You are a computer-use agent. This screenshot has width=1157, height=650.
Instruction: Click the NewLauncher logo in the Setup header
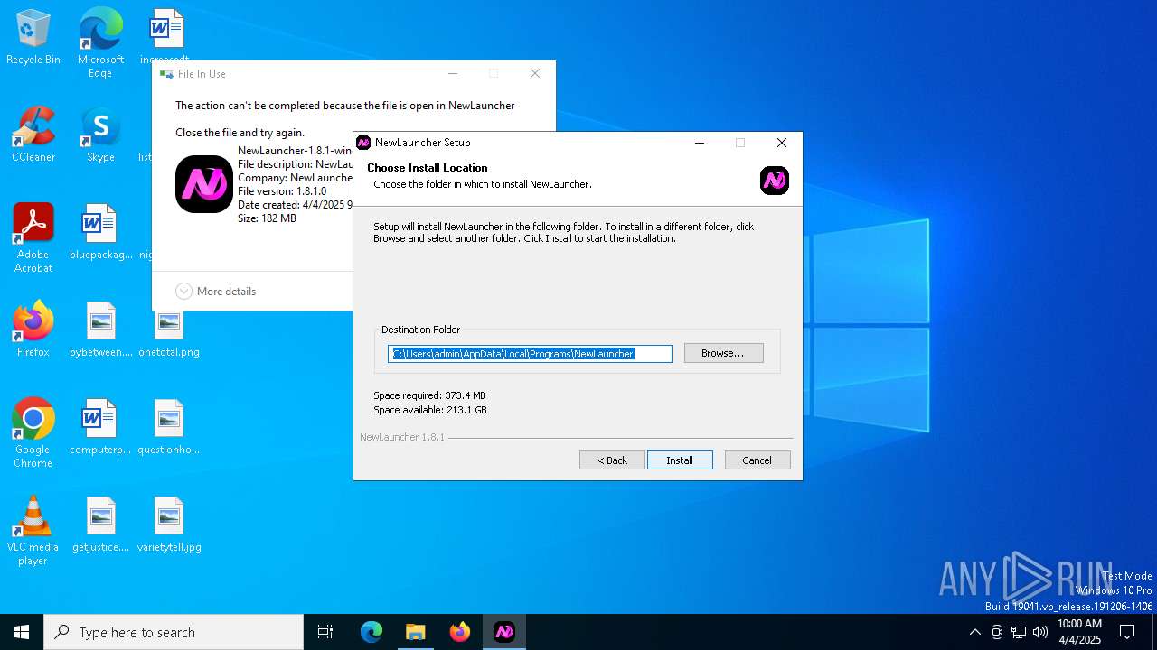point(775,181)
